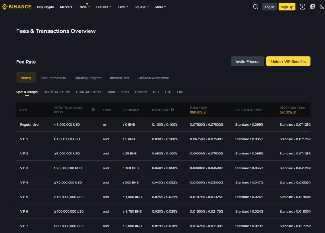Select Options sub-tab

click(x=141, y=92)
